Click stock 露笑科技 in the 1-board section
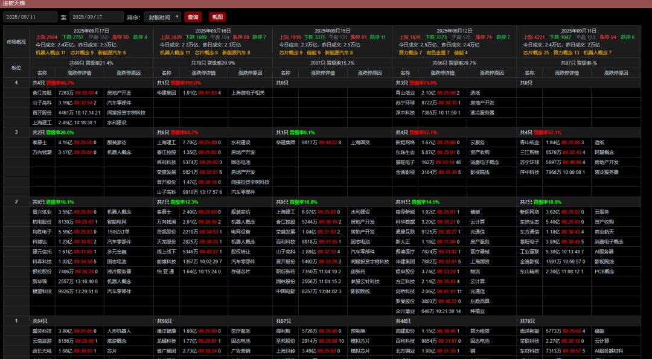Screen dimensions: 652x359 (42, 331)
